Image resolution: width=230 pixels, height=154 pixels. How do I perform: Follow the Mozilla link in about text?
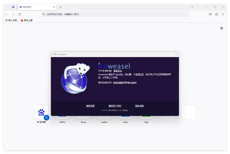pos(119,74)
